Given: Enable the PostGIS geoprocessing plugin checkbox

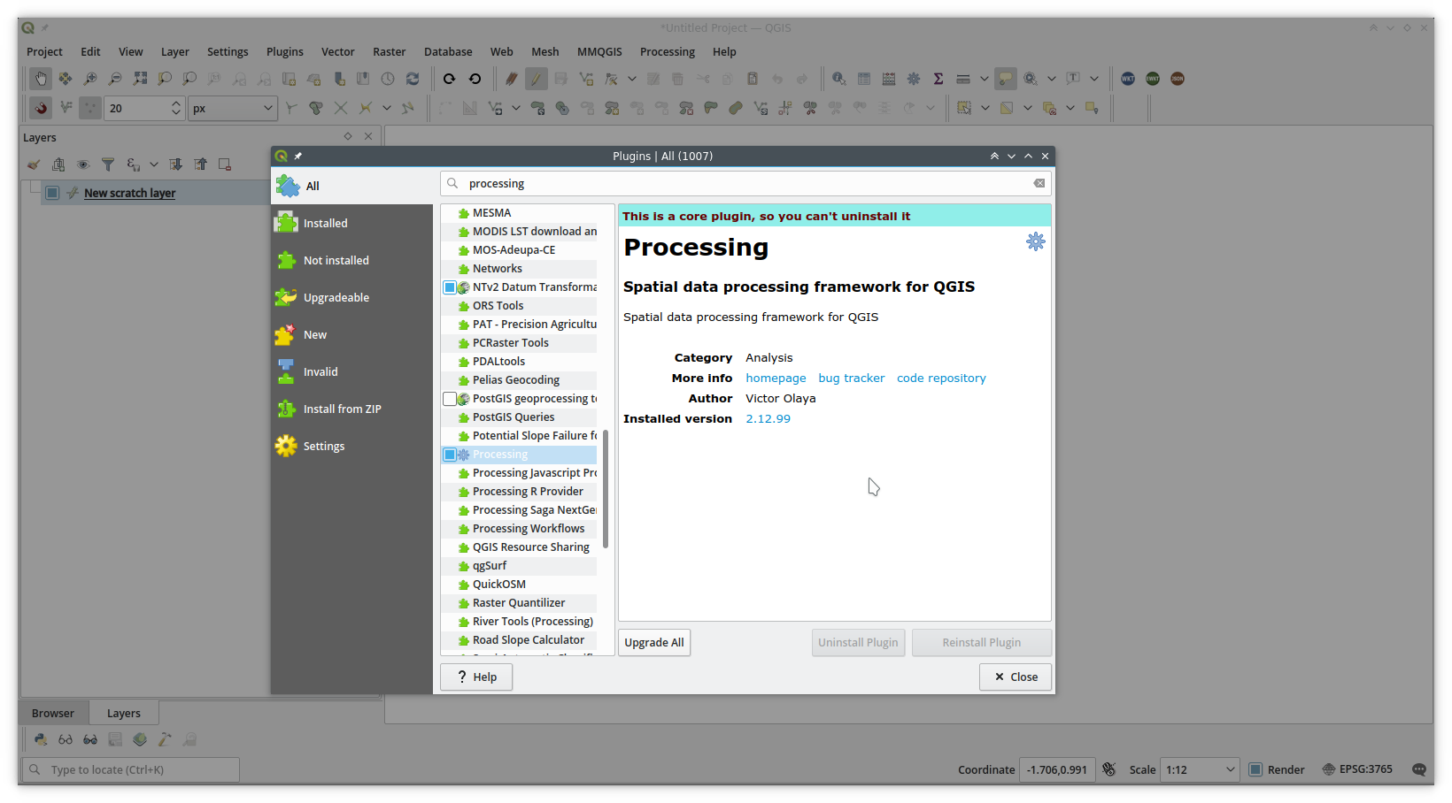Looking at the screenshot, I should (450, 398).
